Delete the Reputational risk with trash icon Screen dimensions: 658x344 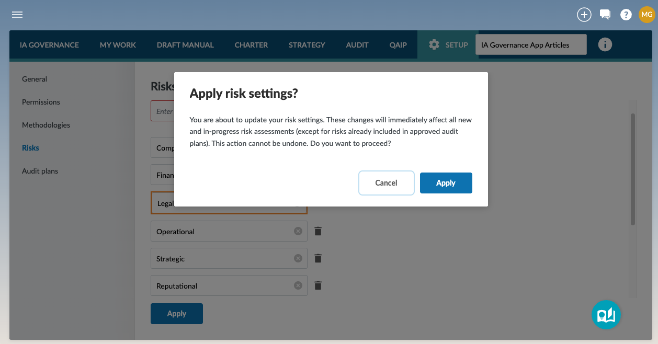[x=318, y=285]
